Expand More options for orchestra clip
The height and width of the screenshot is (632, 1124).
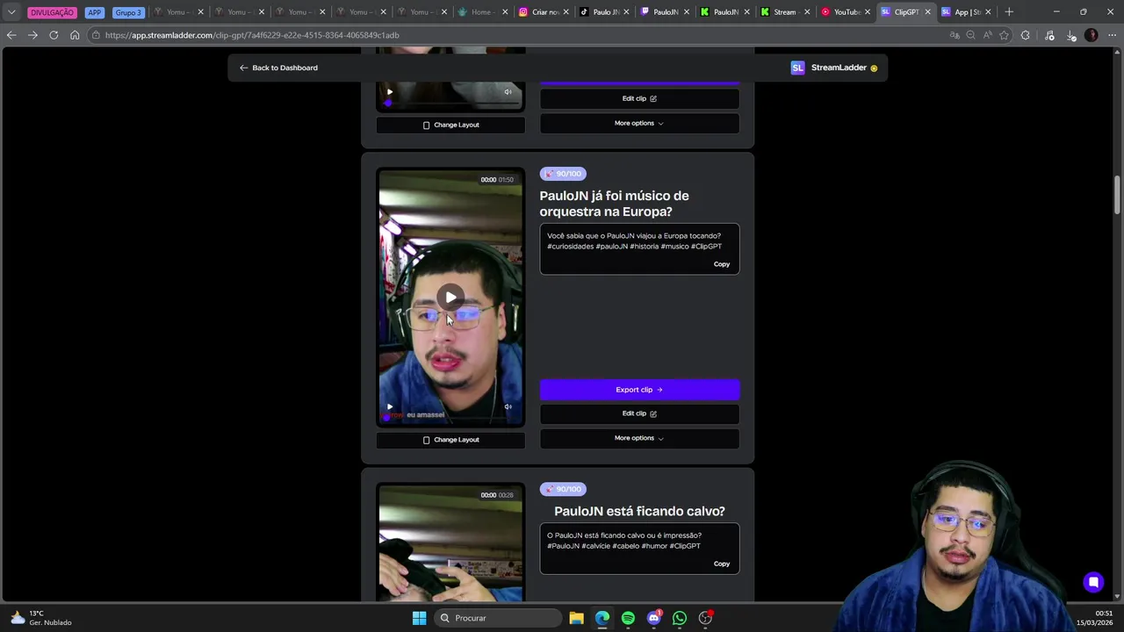[x=639, y=438]
